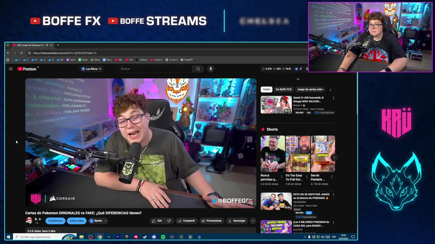Go back in browser history

[8, 53]
